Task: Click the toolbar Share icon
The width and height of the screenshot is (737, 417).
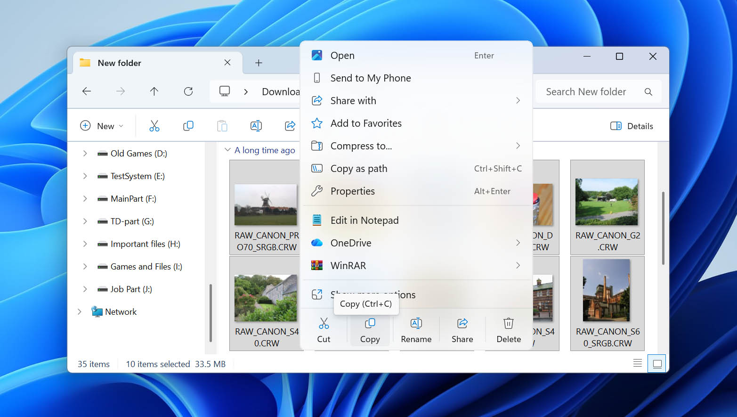Action: click(290, 126)
